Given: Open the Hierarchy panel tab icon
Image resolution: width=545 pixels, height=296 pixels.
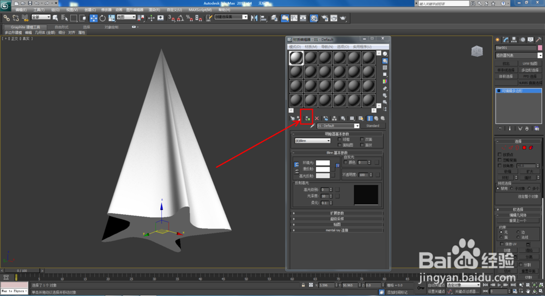Looking at the screenshot, I should (x=514, y=40).
